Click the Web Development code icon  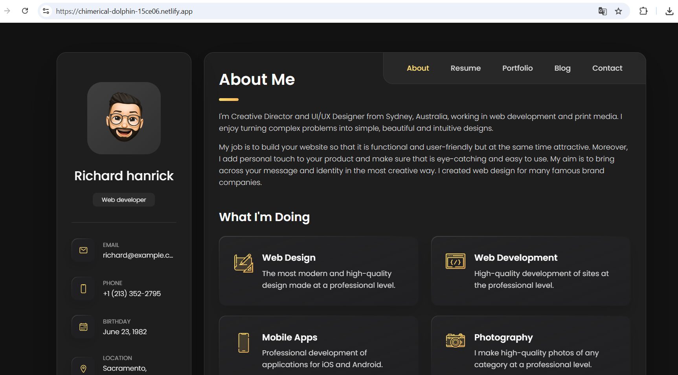click(x=455, y=261)
